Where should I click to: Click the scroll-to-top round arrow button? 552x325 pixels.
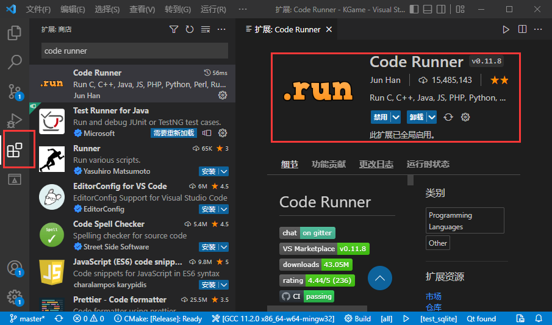pyautogui.click(x=380, y=279)
